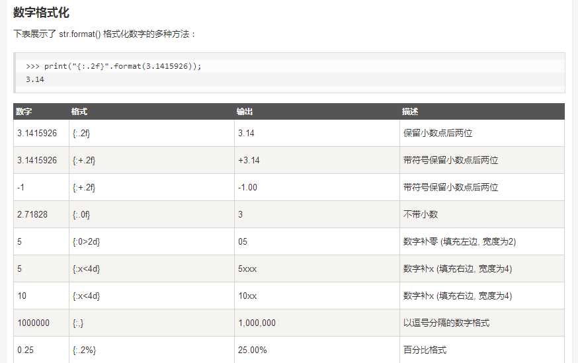Viewport: 578px width, 363px height.
Task: Click 带符号保留小数点后两位 in the +3.14 row
Action: 450,160
